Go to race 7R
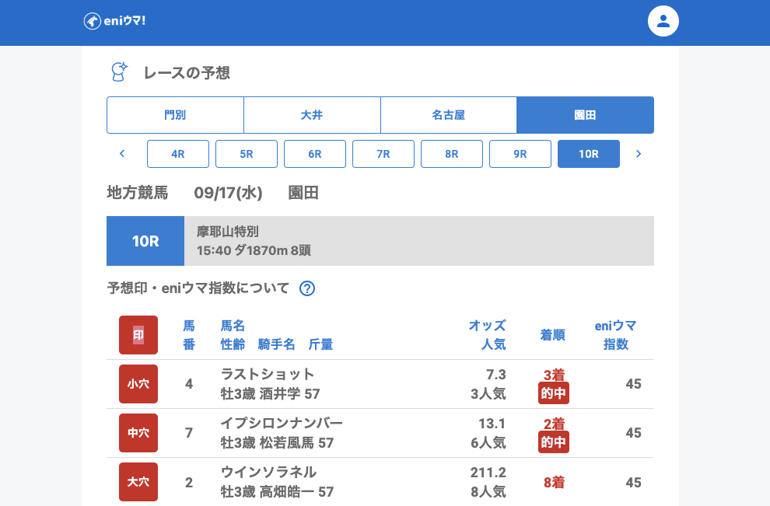The image size is (770, 506). (x=383, y=154)
